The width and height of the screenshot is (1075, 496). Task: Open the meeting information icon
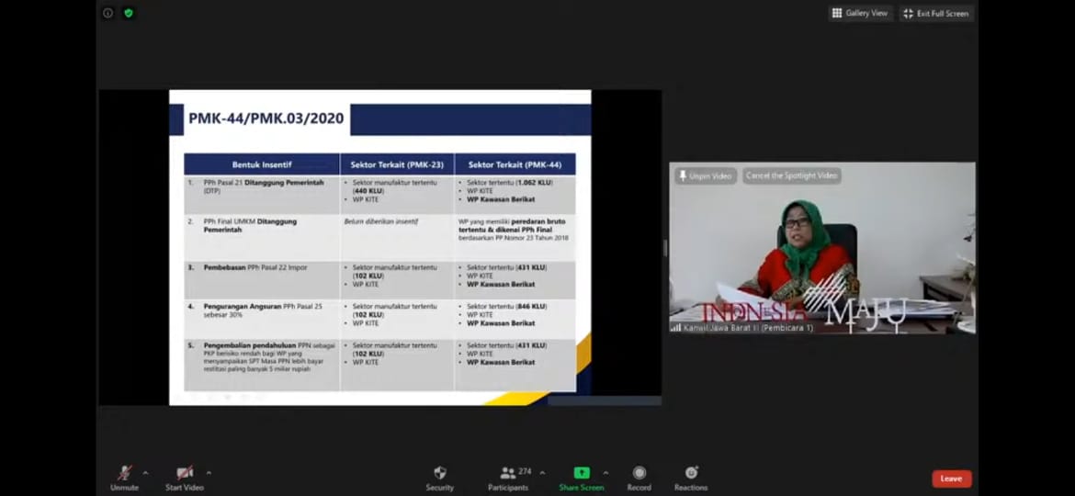[107, 13]
